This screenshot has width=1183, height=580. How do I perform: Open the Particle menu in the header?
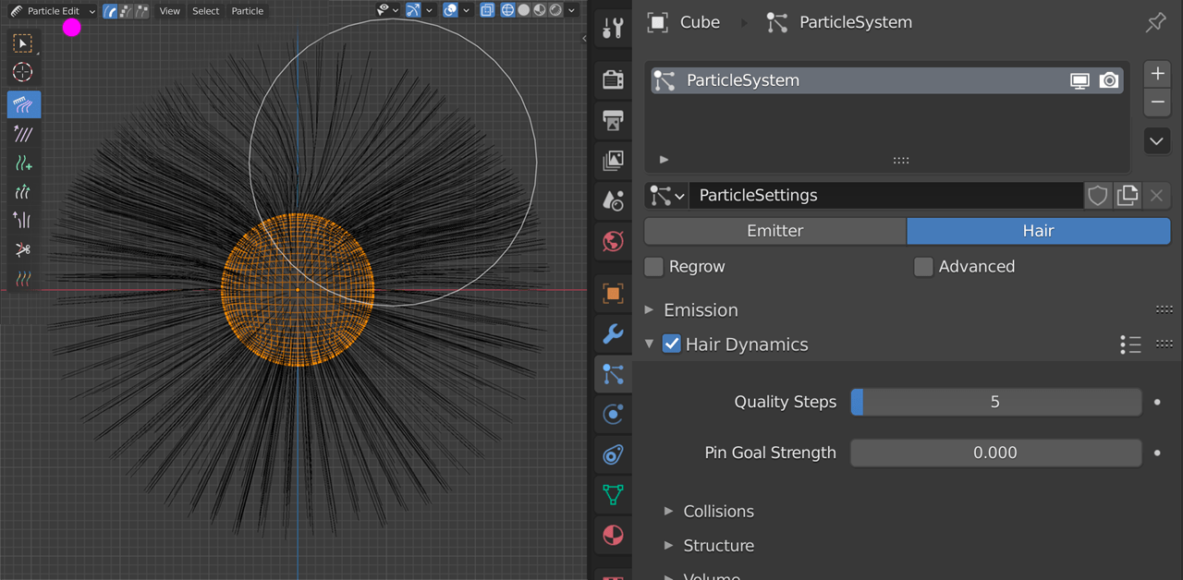(247, 10)
